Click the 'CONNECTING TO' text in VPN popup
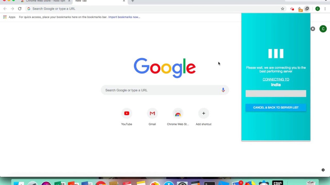This screenshot has height=185, width=330. pos(276,79)
